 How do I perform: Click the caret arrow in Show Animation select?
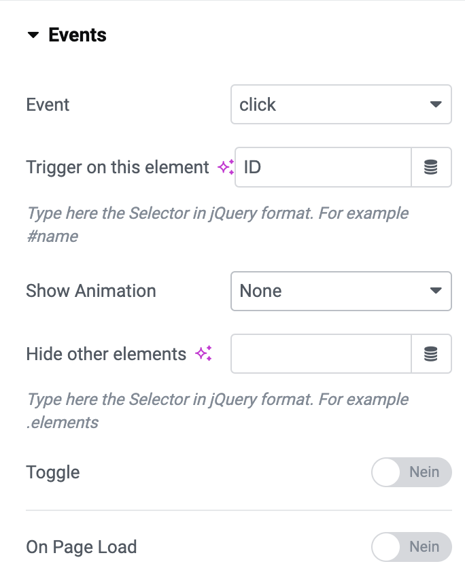[x=436, y=290]
